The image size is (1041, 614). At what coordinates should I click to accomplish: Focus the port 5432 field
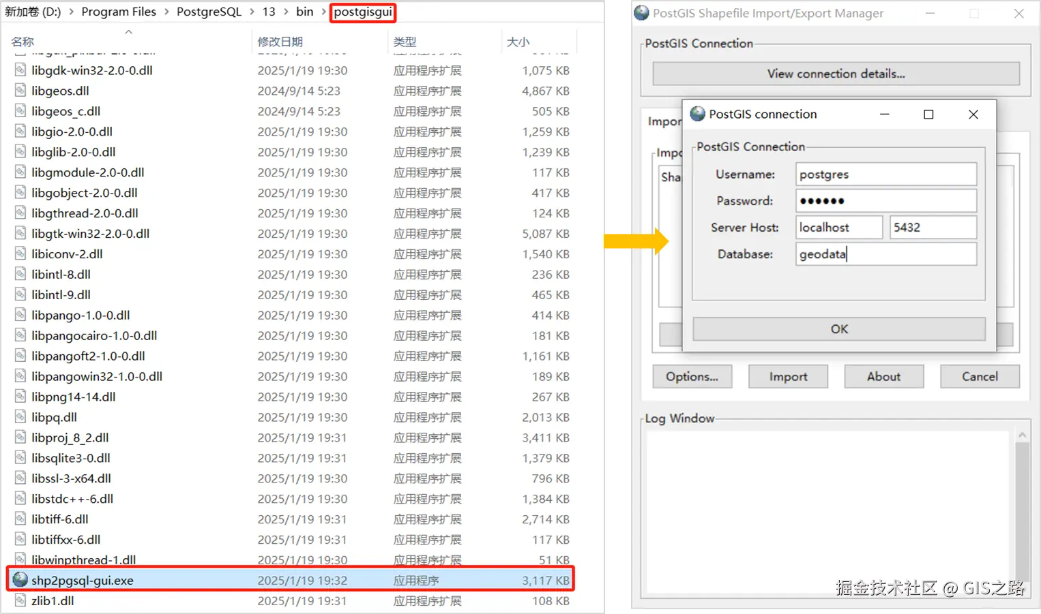click(x=933, y=228)
